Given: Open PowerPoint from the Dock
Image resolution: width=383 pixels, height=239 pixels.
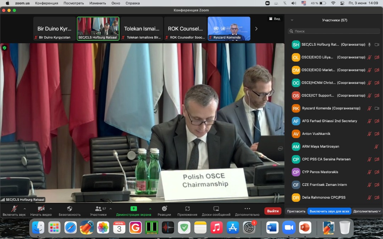Looking at the screenshot, I should (x=305, y=228).
